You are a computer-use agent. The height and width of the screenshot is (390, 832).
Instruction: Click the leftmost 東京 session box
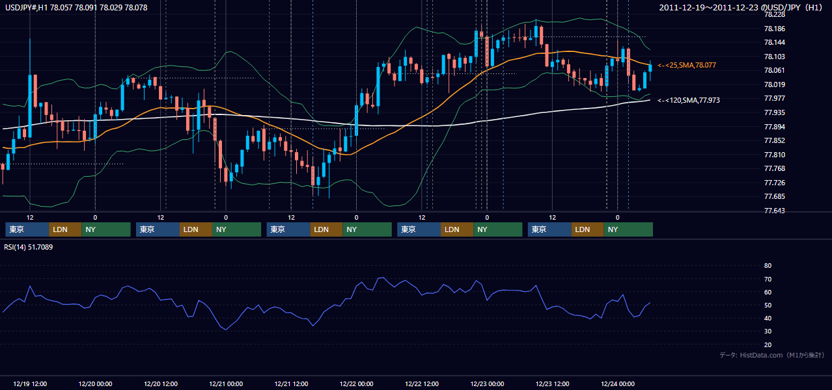27,229
